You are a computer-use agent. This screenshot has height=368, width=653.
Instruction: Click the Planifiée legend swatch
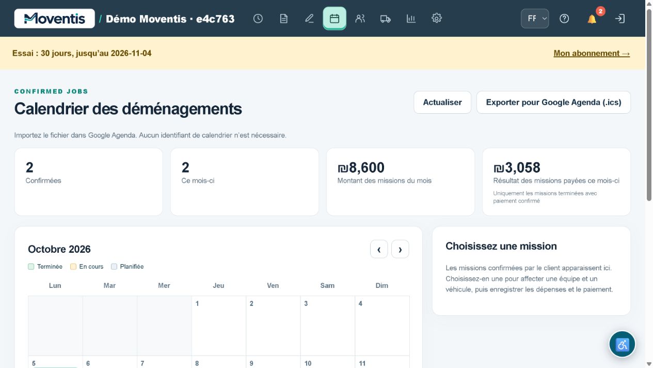[114, 267]
